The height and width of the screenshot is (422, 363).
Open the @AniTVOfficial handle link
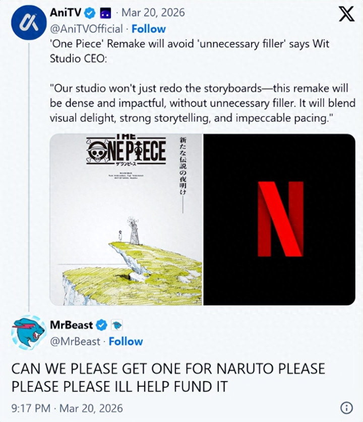click(x=86, y=29)
